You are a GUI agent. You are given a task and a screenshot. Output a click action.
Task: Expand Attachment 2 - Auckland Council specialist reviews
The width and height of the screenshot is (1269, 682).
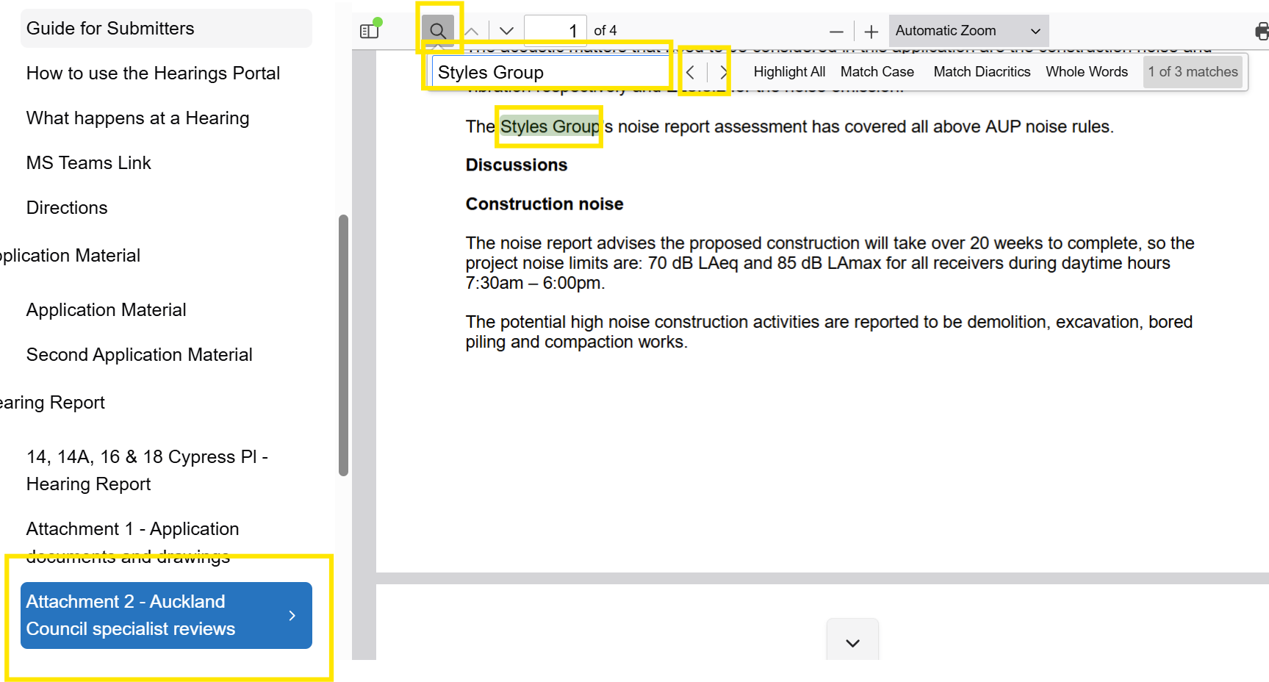click(x=165, y=615)
